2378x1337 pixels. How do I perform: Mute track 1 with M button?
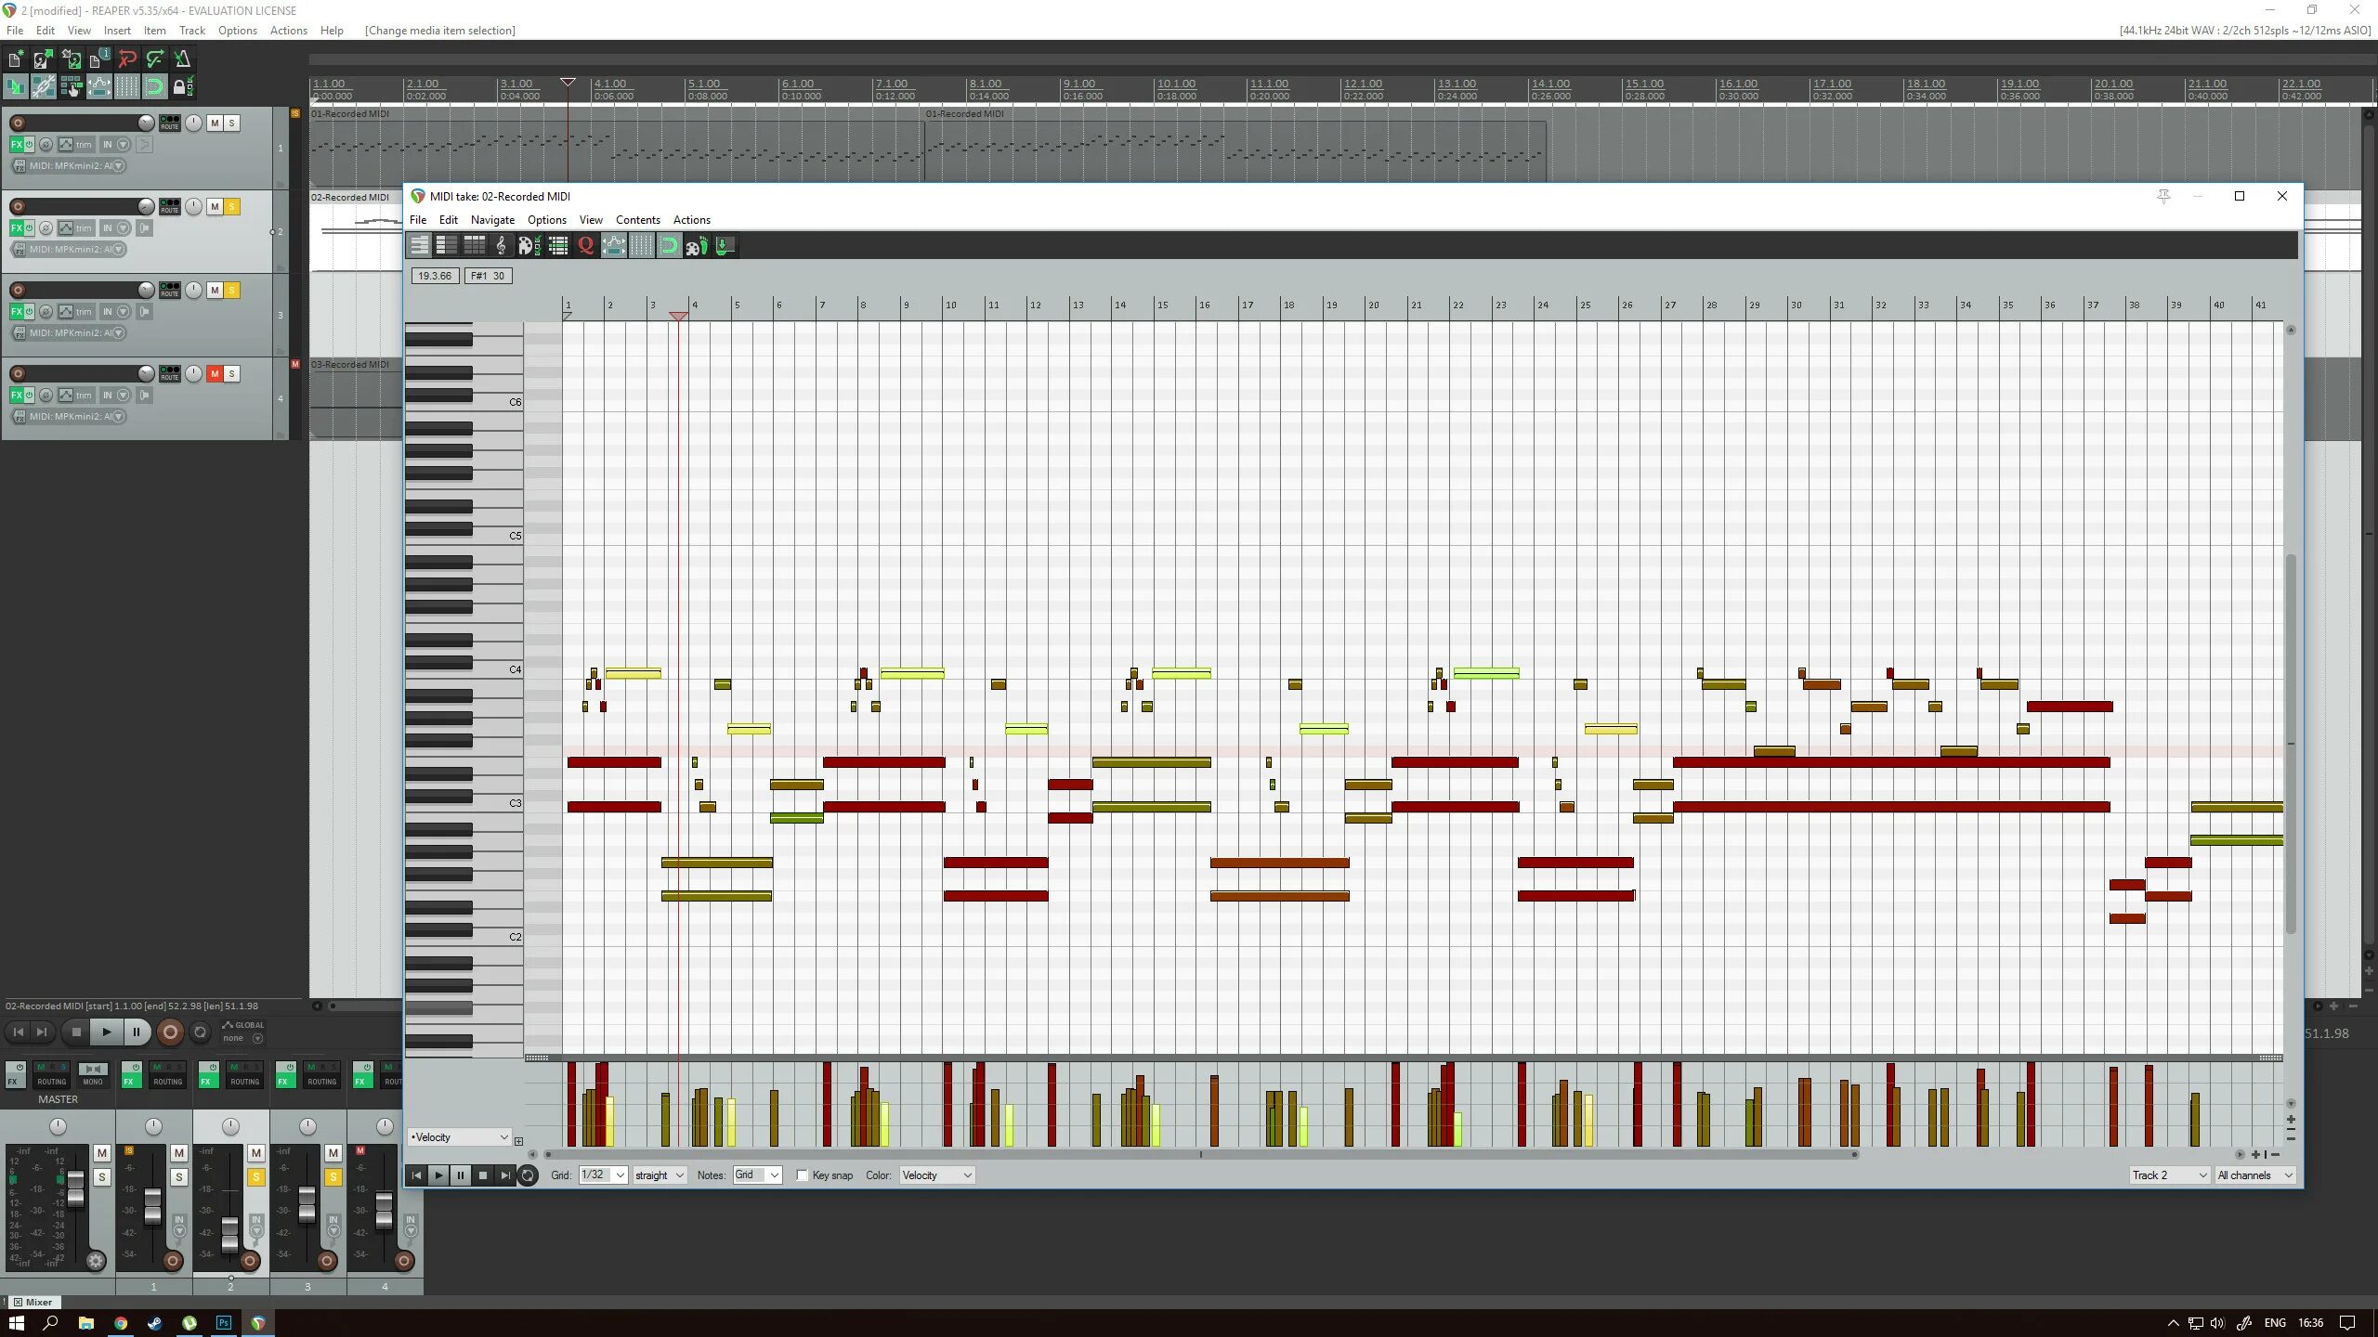point(215,123)
